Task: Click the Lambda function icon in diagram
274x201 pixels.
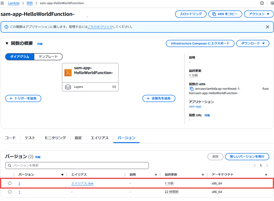Action: 68,73
